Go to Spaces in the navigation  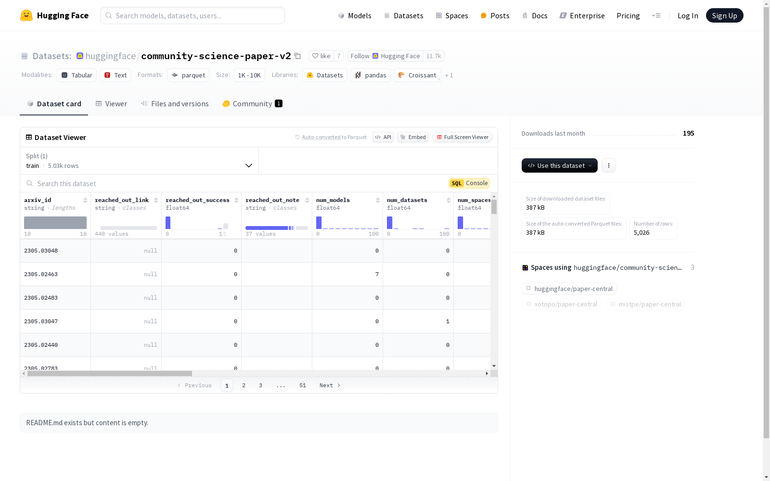click(x=452, y=15)
